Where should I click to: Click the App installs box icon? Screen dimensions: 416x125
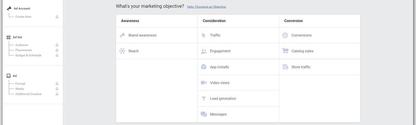(x=204, y=67)
